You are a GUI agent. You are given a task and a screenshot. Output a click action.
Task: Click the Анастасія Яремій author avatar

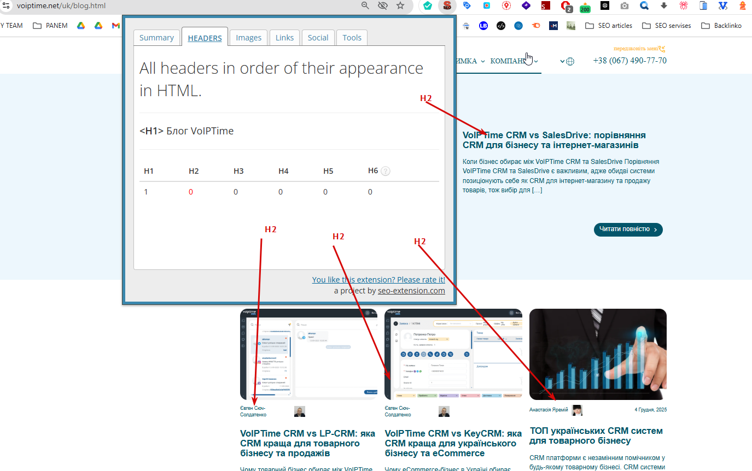pyautogui.click(x=577, y=410)
